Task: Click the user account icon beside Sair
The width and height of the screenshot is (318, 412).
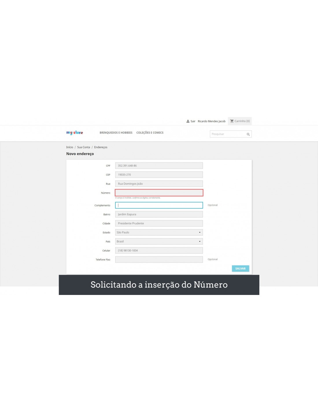Action: (x=188, y=121)
